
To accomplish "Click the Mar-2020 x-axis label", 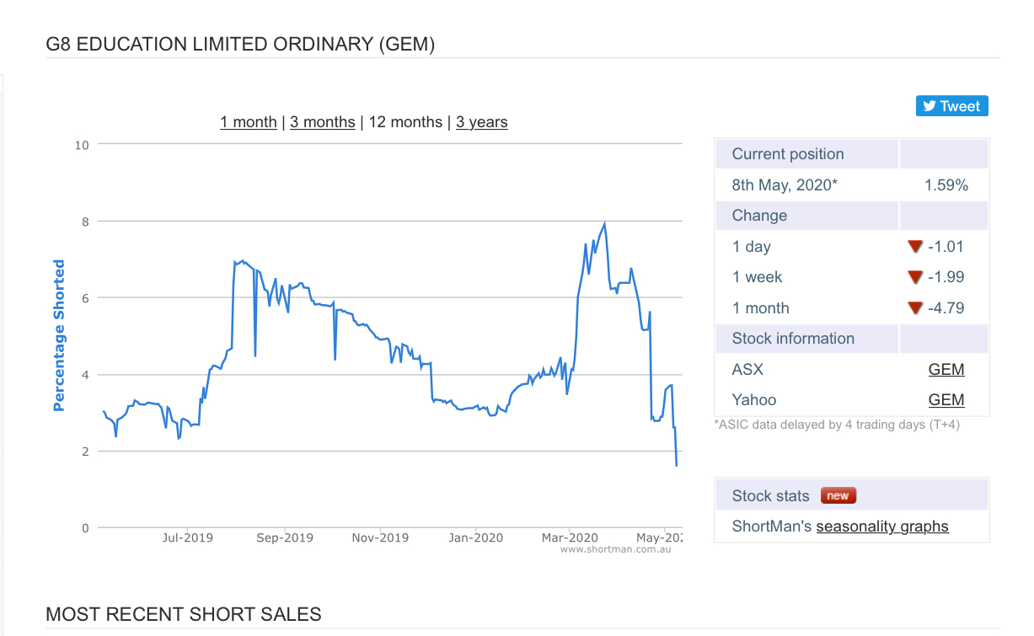I will (570, 537).
